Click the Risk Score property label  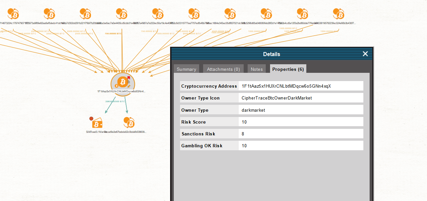pos(209,122)
